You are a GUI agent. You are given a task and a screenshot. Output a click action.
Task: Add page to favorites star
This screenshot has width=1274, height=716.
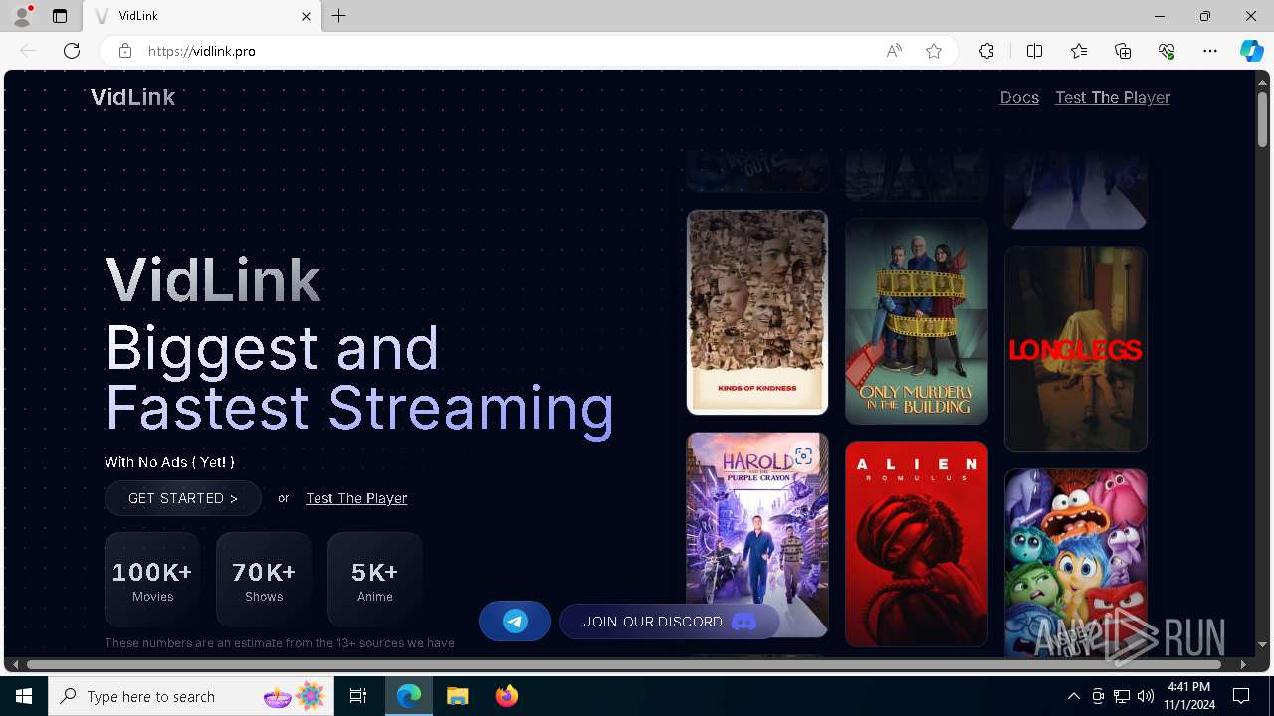[x=934, y=51]
